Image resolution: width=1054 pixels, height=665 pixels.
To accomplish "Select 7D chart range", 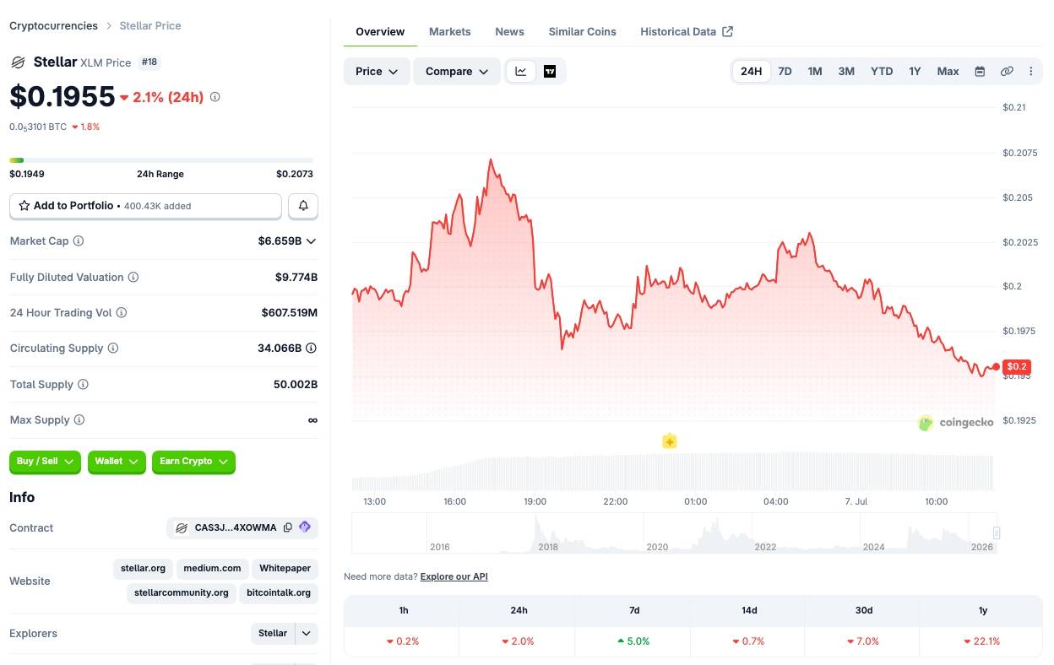I will 785,72.
